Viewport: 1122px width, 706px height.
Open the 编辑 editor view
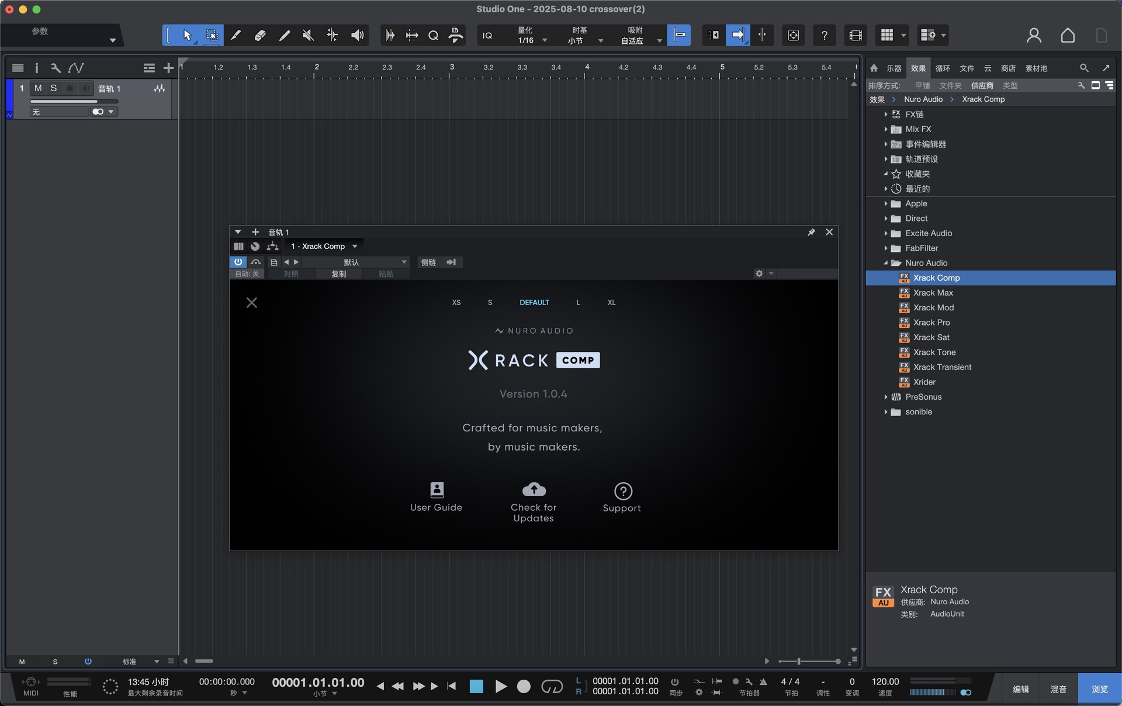1021,689
